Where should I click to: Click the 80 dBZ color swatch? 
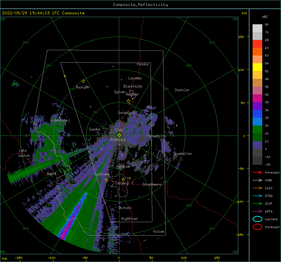[257, 28]
